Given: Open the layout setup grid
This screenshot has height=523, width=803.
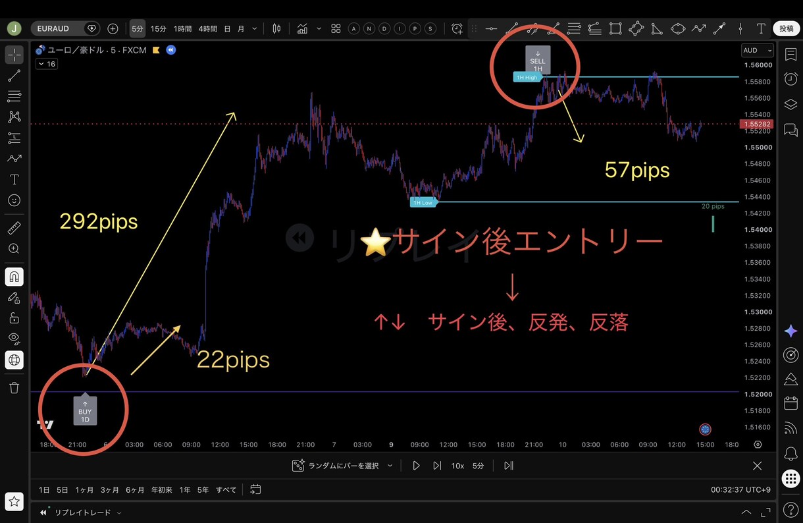Looking at the screenshot, I should 336,28.
